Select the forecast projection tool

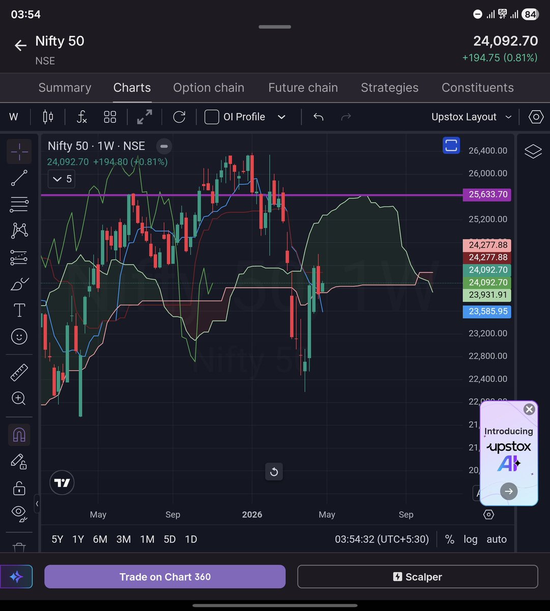tap(19, 257)
